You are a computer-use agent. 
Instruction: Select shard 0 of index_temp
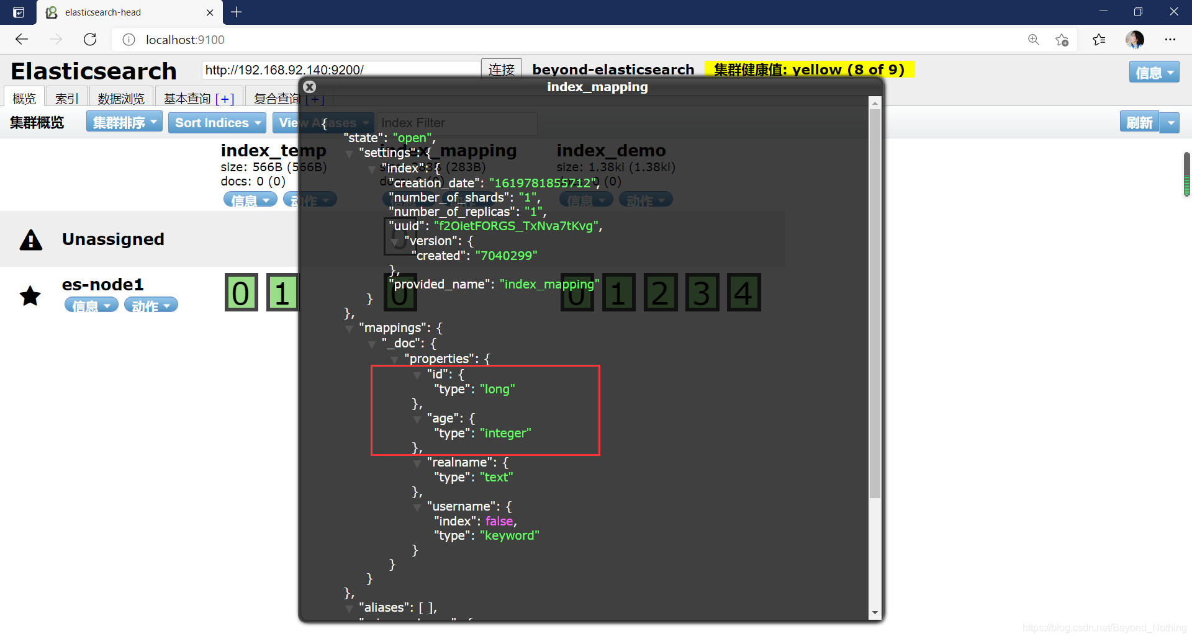pyautogui.click(x=241, y=292)
